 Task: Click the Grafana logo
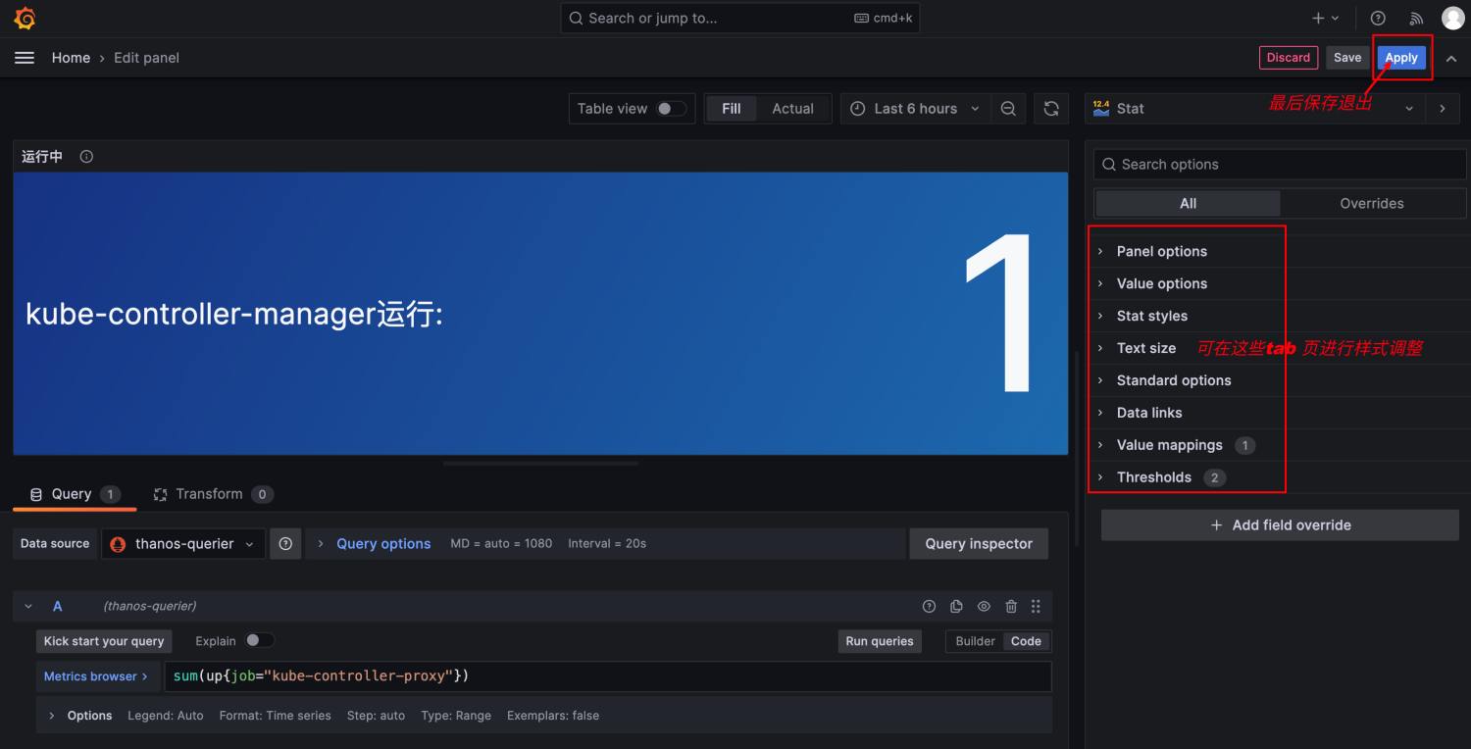coord(25,18)
